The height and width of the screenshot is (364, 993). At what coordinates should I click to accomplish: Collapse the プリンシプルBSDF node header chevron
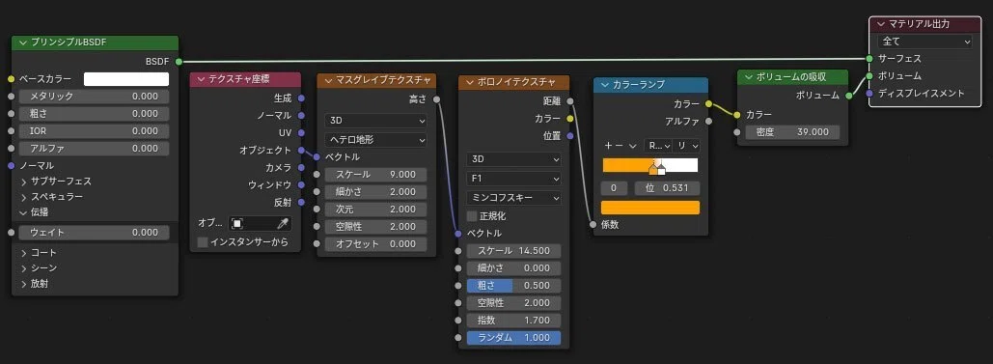click(23, 42)
